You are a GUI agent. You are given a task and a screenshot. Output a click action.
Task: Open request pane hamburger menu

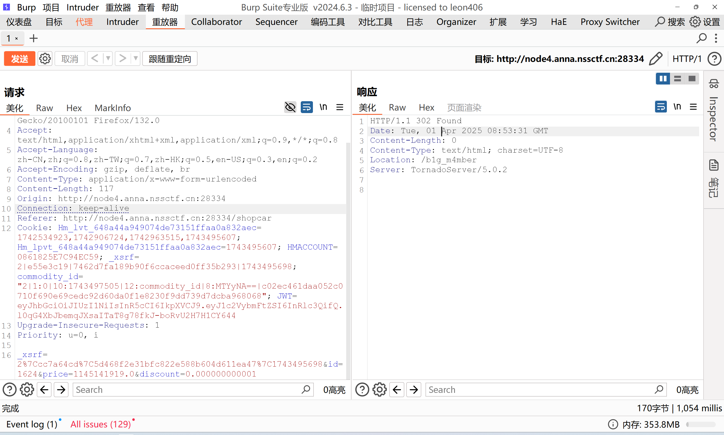[x=340, y=108]
